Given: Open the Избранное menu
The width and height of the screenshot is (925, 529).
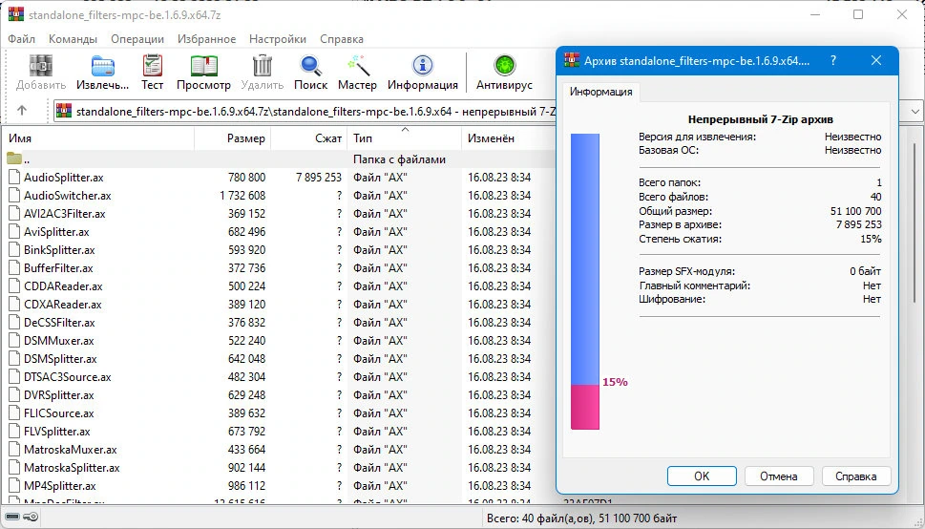Looking at the screenshot, I should coord(206,39).
